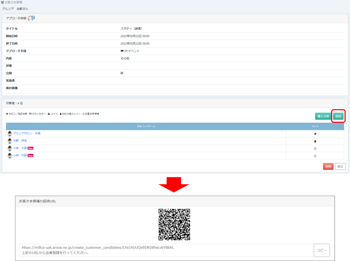Open the 小林 太郎 member link
The height and width of the screenshot is (261, 350).
pyautogui.click(x=20, y=148)
